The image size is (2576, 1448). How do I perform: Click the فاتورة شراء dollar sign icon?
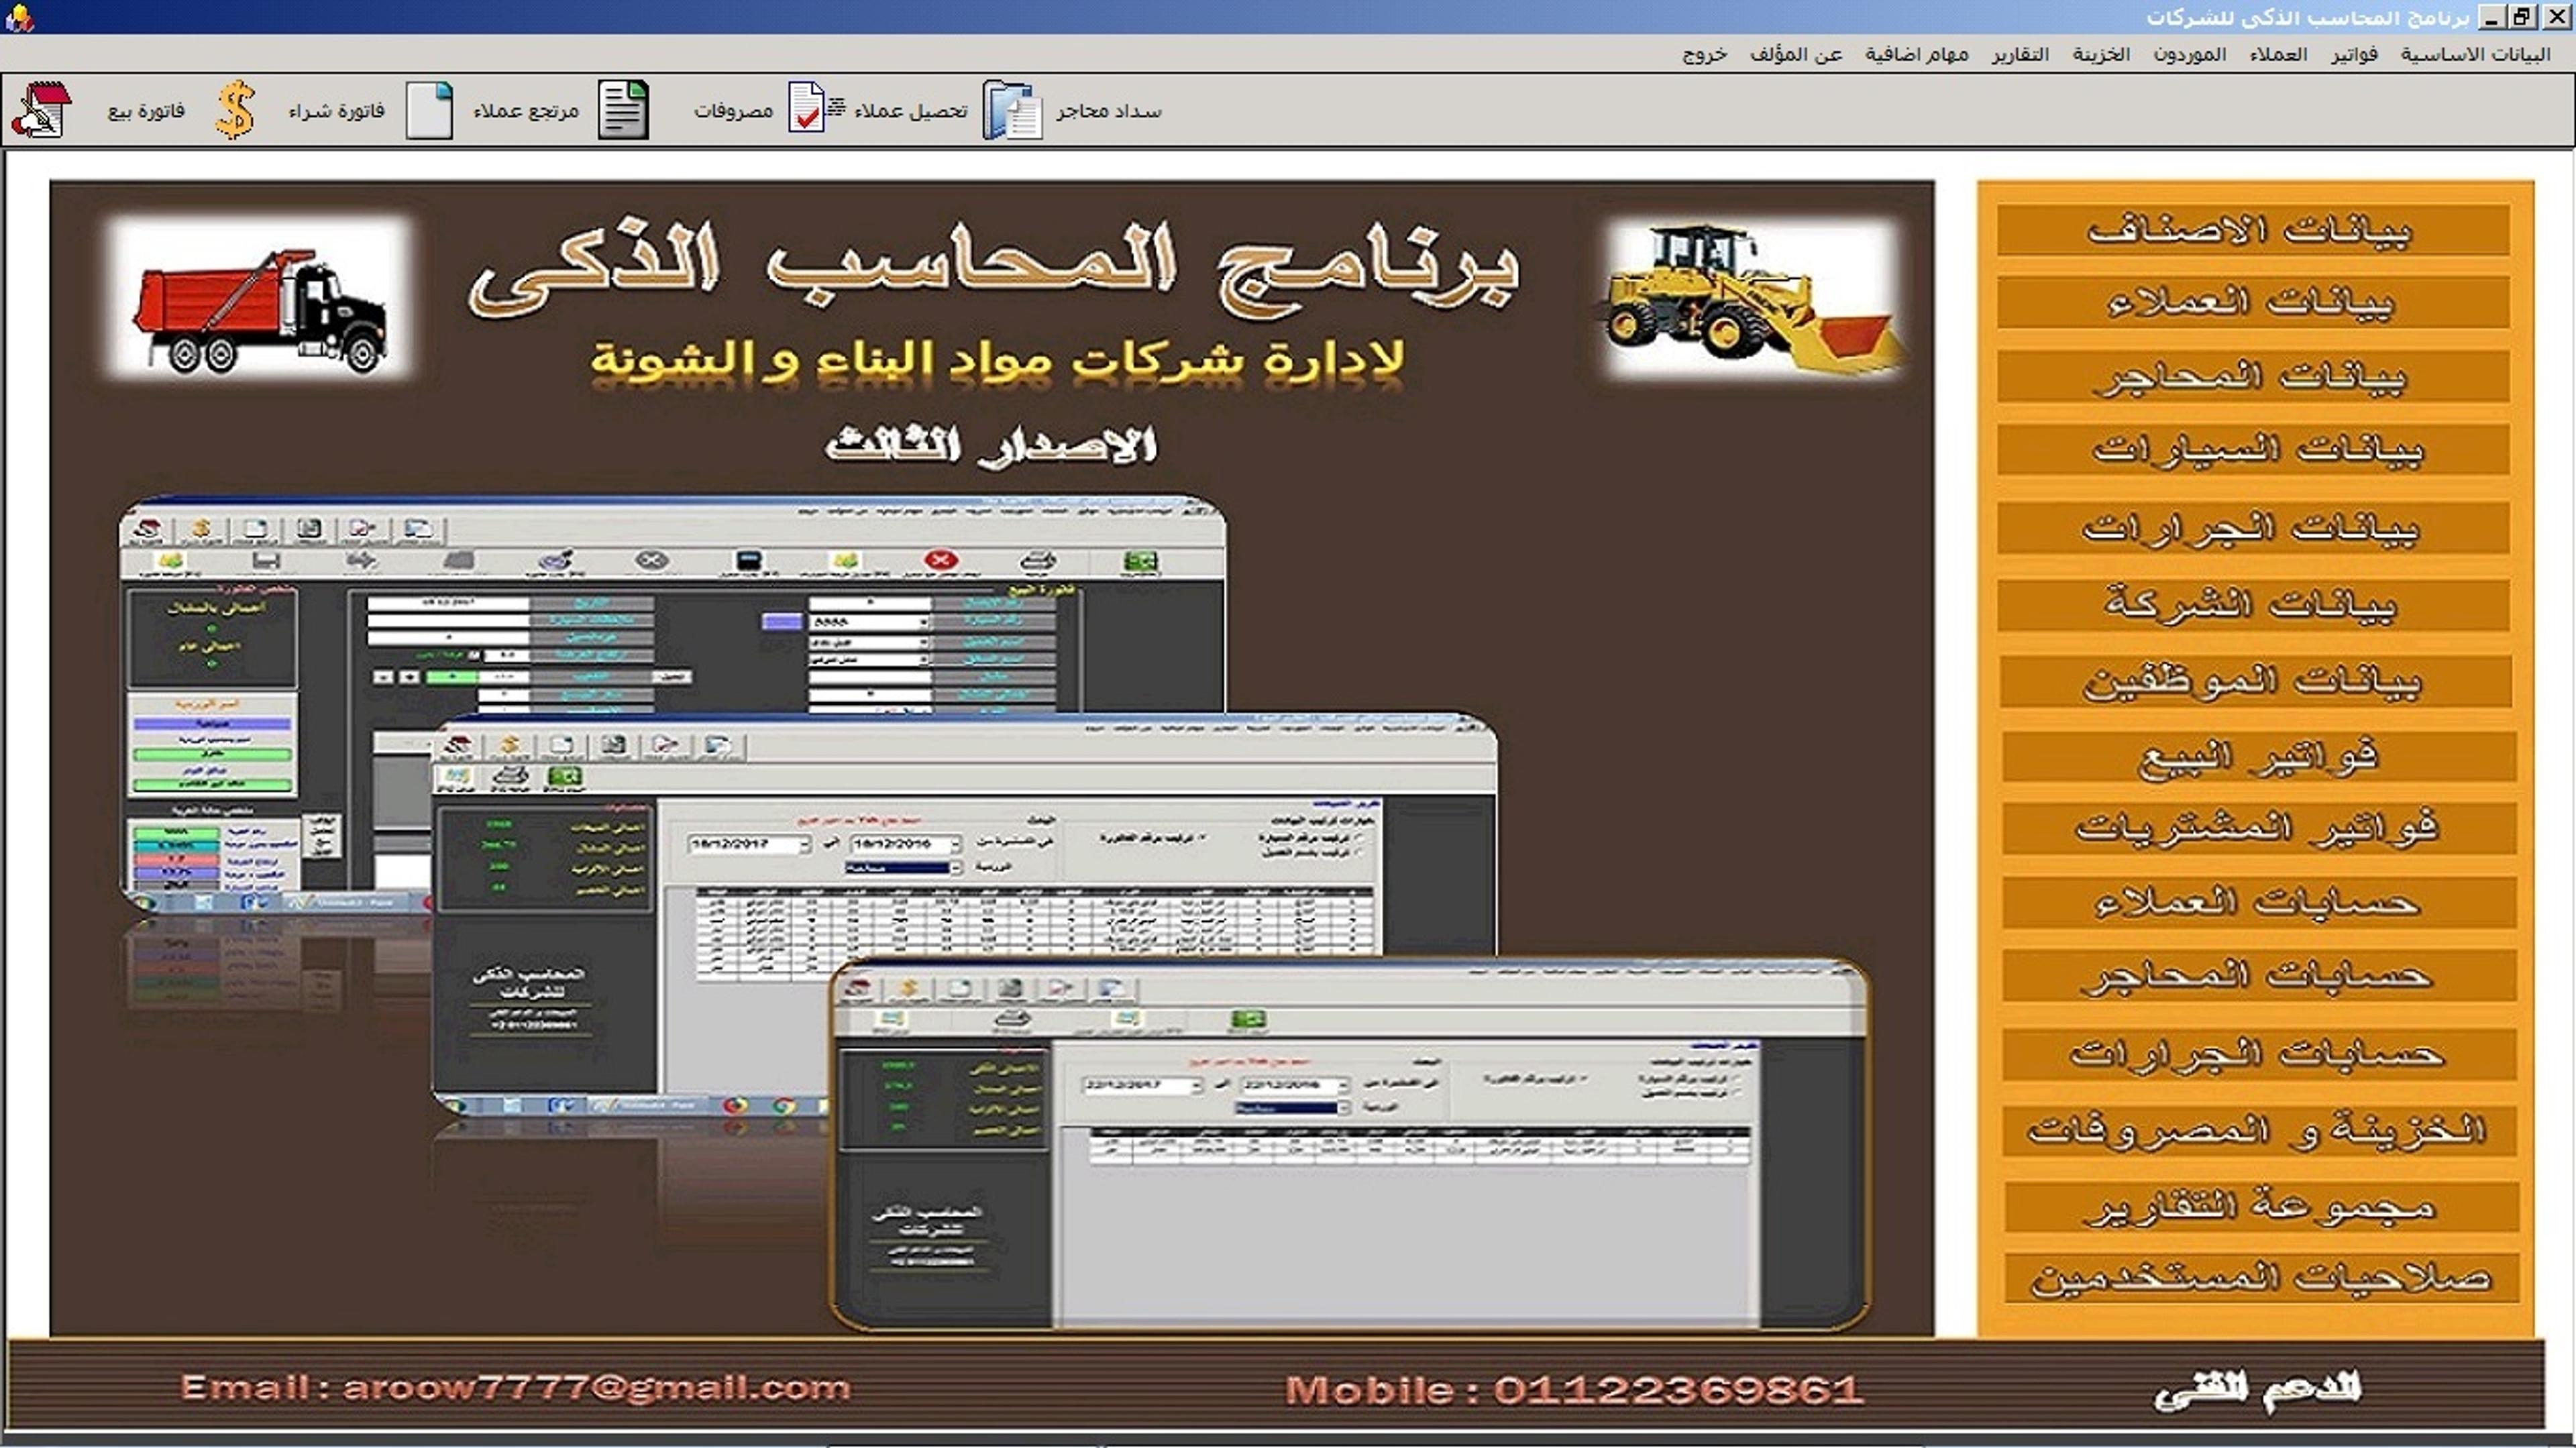coord(235,110)
